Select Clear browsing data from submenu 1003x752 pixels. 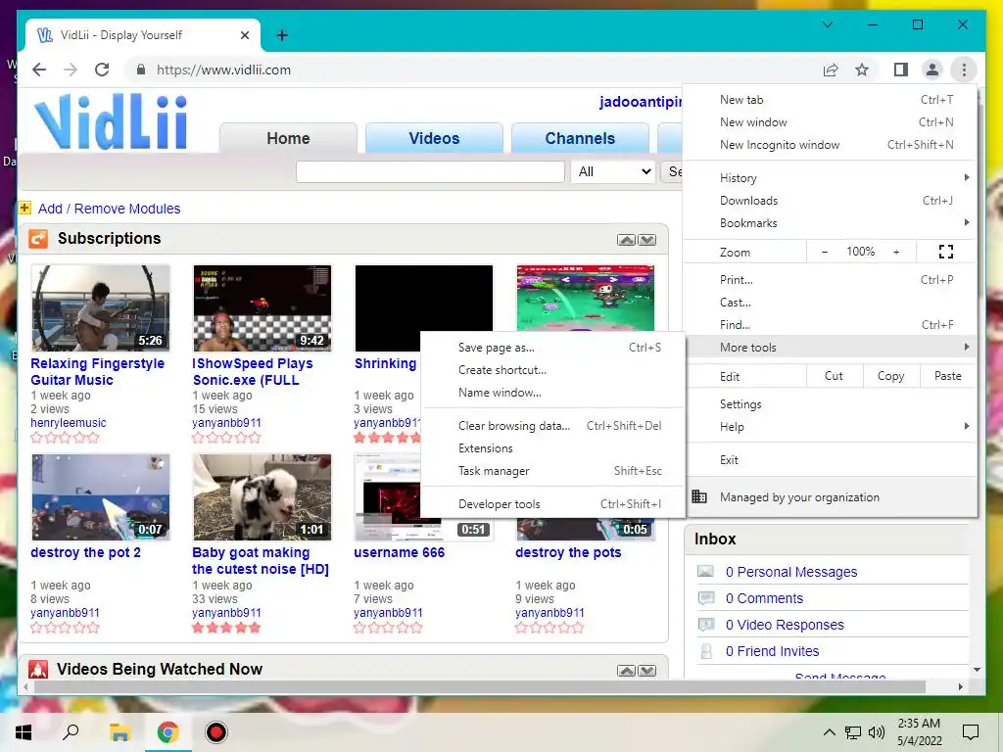553,425
